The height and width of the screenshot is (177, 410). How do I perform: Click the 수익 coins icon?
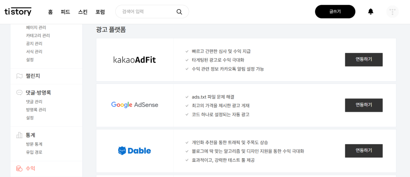(19, 169)
